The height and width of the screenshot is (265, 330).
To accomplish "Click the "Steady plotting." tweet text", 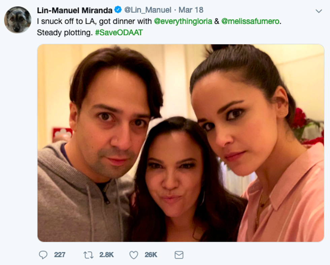I will pos(64,33).
